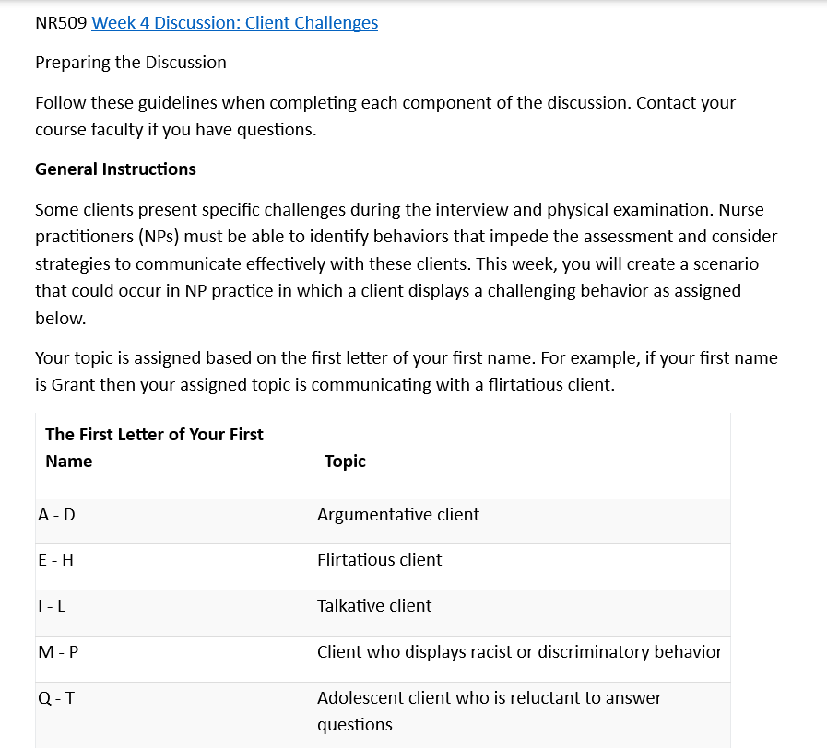Click the Talkative client topic cell
This screenshot has width=827, height=748.
point(373,606)
